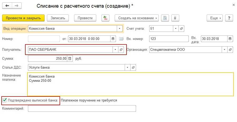Open the document report icon
237x122 pixels.
[165, 18]
